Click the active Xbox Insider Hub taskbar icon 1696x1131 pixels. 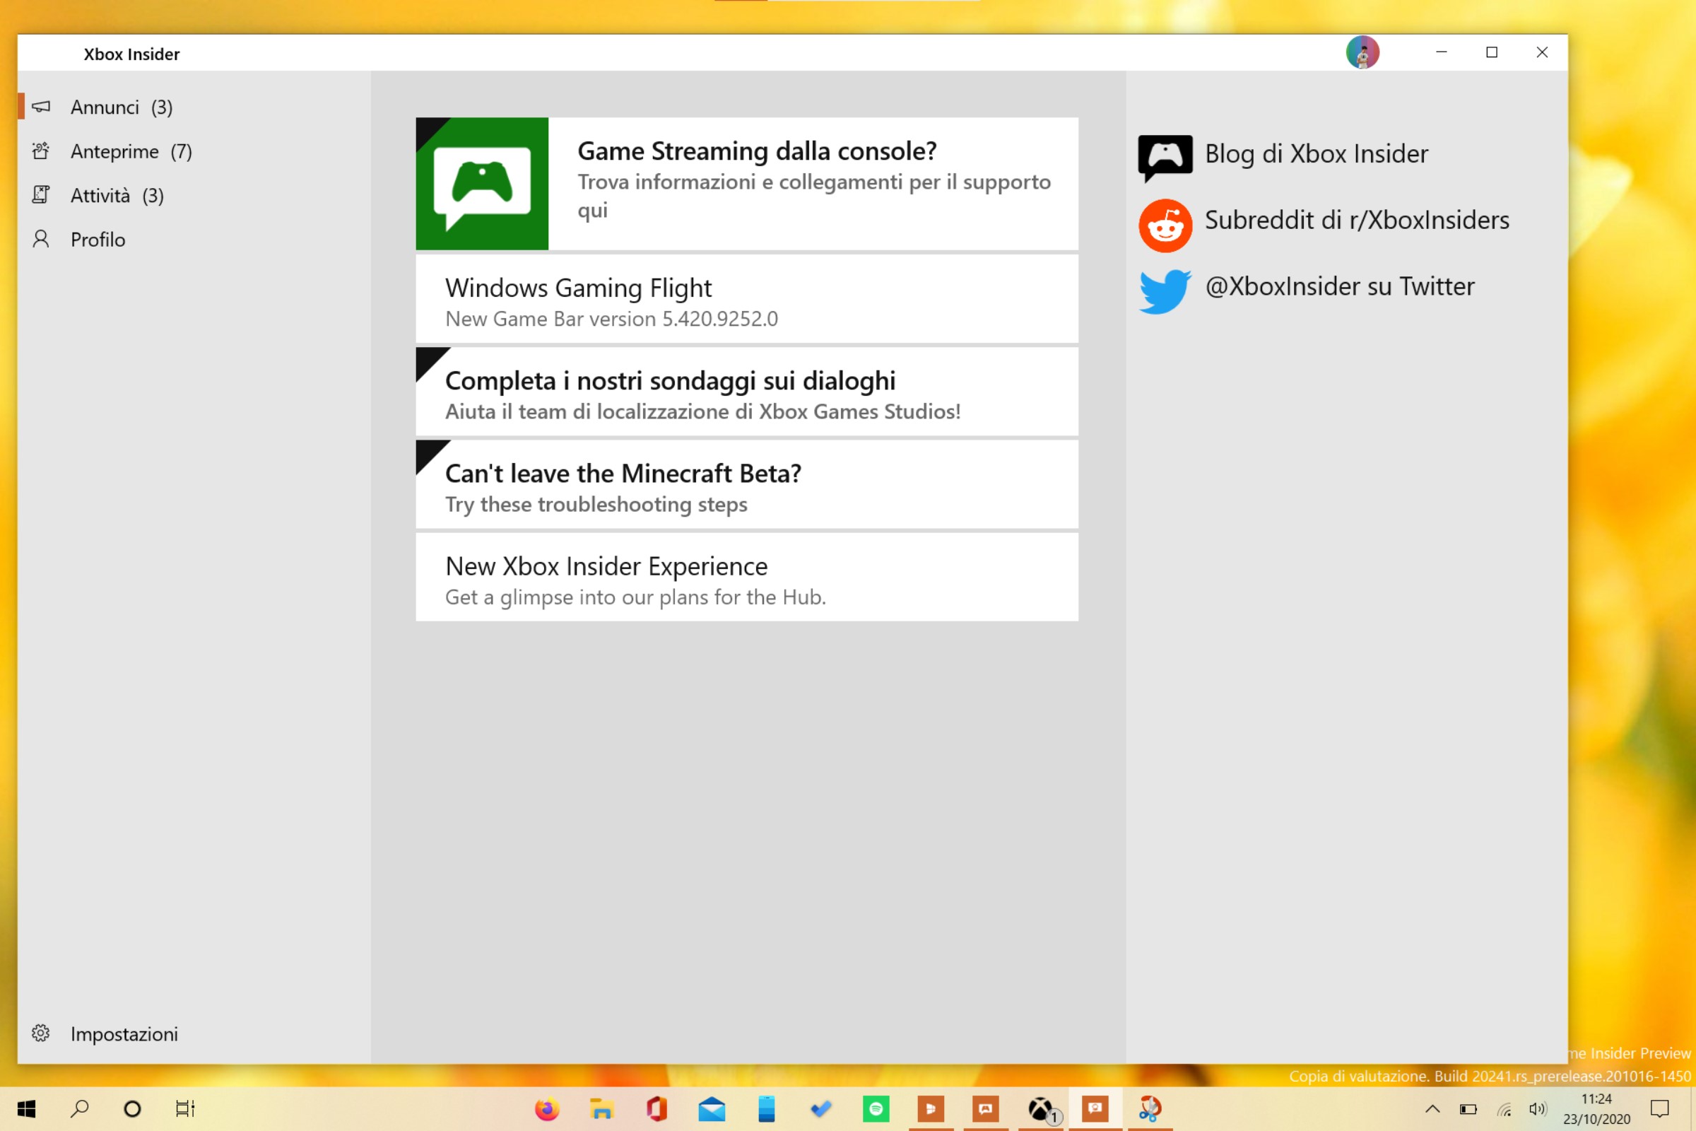1095,1108
